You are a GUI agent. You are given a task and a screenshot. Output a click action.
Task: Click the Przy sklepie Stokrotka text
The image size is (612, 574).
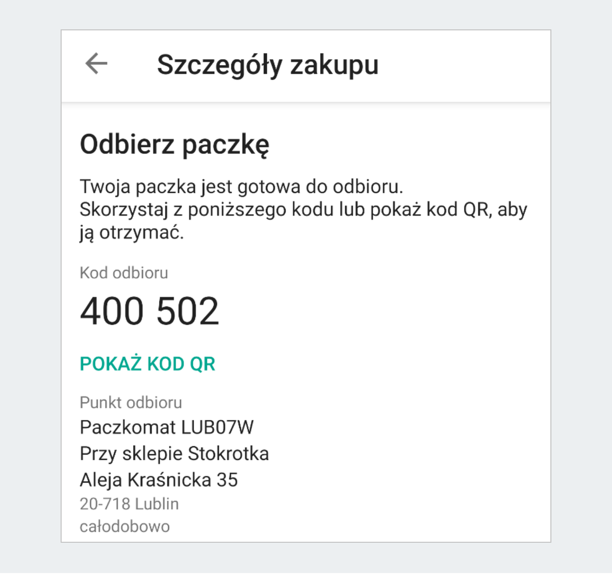click(x=174, y=453)
